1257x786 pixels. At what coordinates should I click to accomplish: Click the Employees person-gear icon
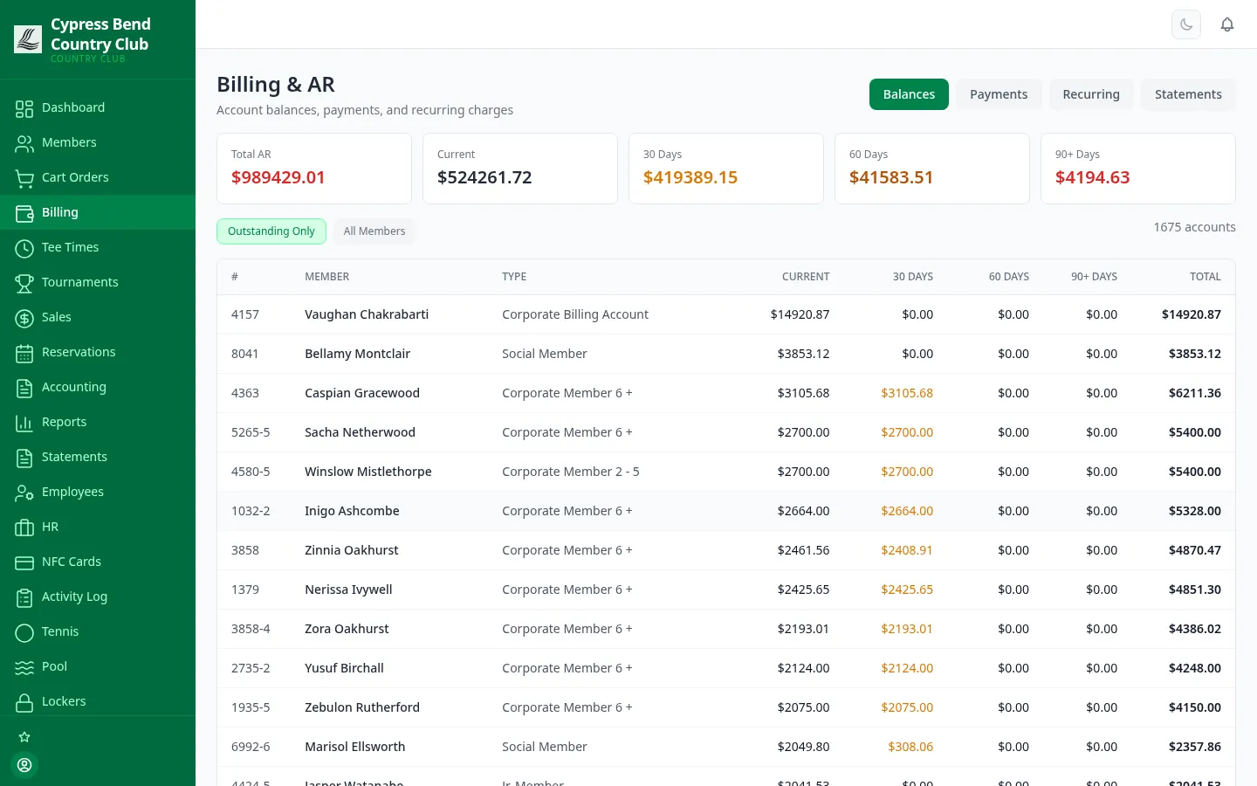tap(24, 492)
